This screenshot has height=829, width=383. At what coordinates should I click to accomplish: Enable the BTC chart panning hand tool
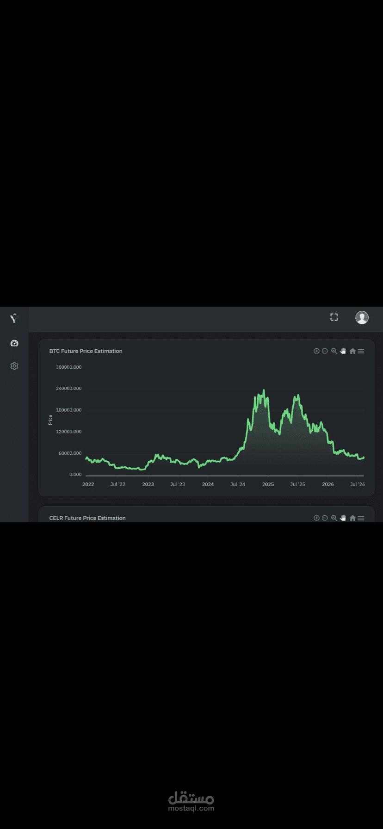(x=343, y=351)
